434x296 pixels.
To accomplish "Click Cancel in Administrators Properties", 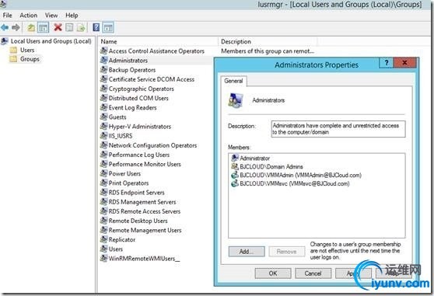I will tap(313, 273).
